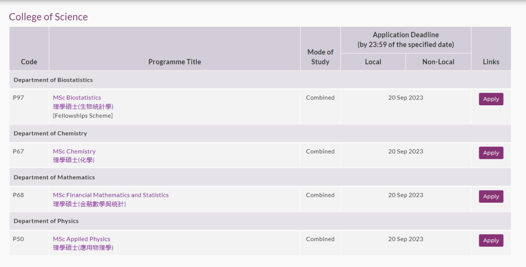This screenshot has width=526, height=267.
Task: Open the MSc Applied Physics link
Action: 81,239
